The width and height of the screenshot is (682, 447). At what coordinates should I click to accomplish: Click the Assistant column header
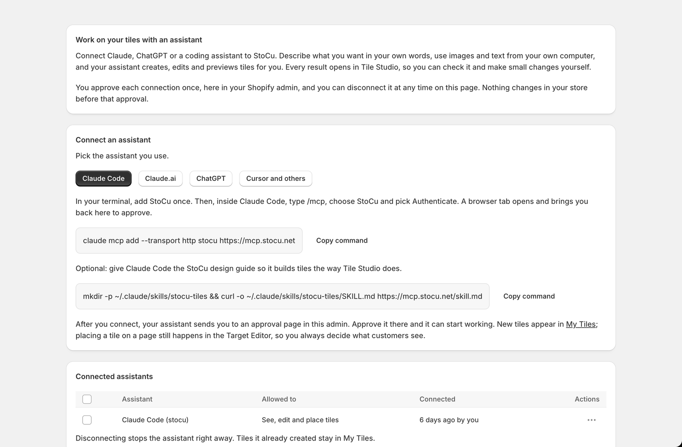point(137,399)
